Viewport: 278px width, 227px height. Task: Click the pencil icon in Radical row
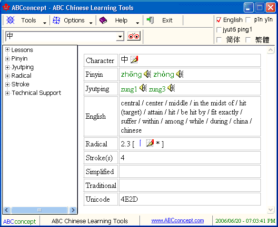click(x=150, y=143)
